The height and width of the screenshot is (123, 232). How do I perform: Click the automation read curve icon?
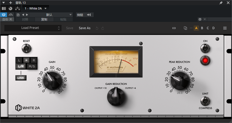11,15
